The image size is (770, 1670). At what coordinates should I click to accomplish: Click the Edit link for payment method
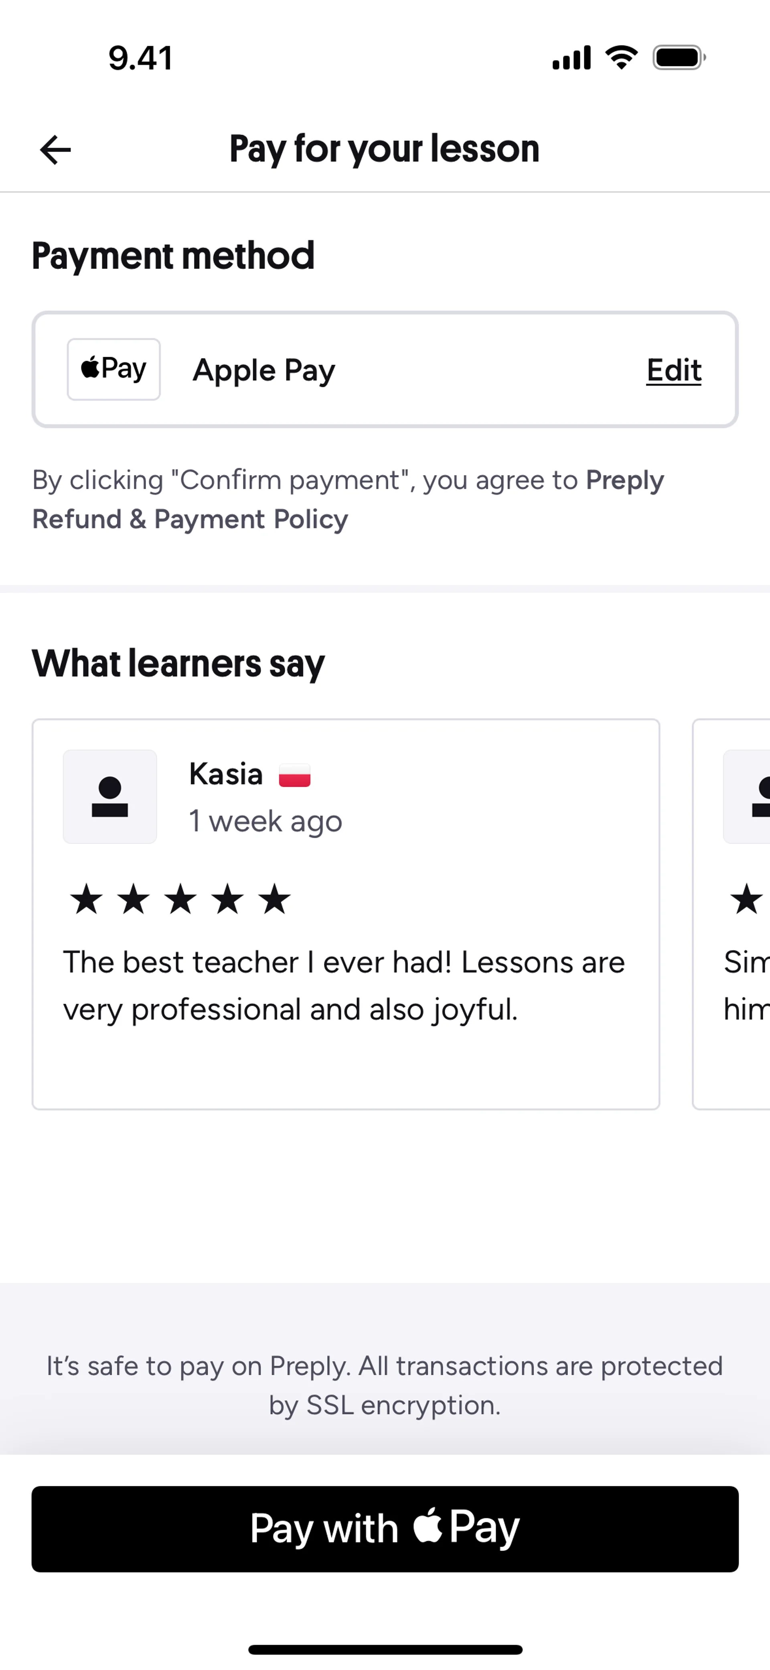point(673,370)
